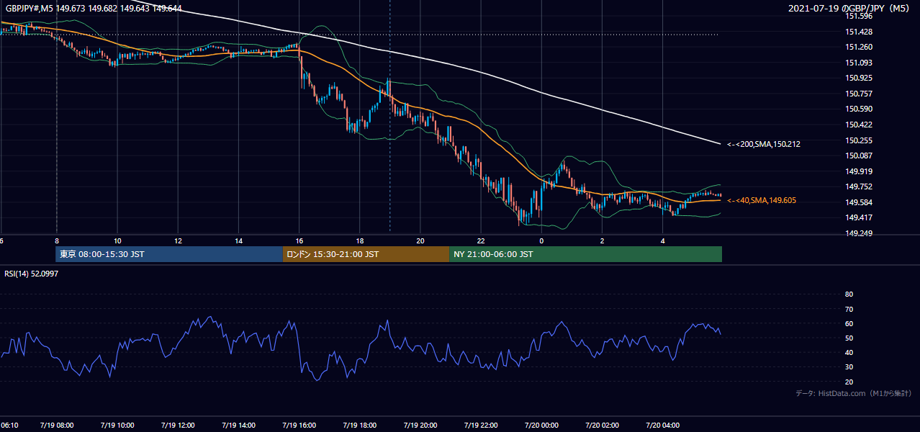Click the HistData.com data source credit

click(x=854, y=393)
